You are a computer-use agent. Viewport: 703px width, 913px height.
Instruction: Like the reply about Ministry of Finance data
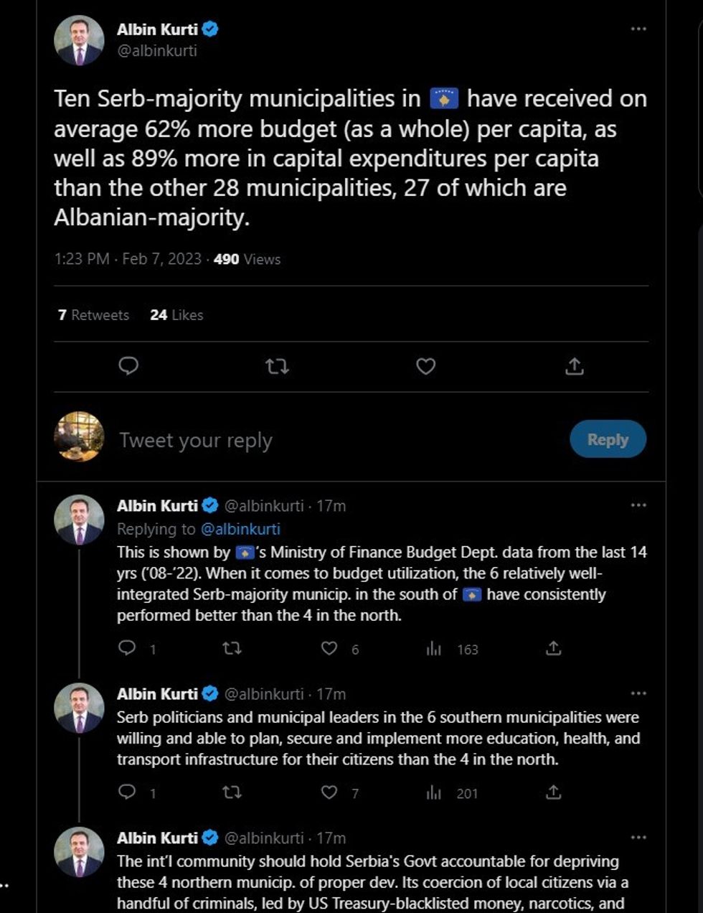click(329, 649)
